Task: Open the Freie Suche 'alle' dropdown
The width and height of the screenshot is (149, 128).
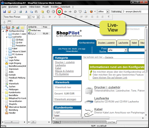Action: click(126, 50)
